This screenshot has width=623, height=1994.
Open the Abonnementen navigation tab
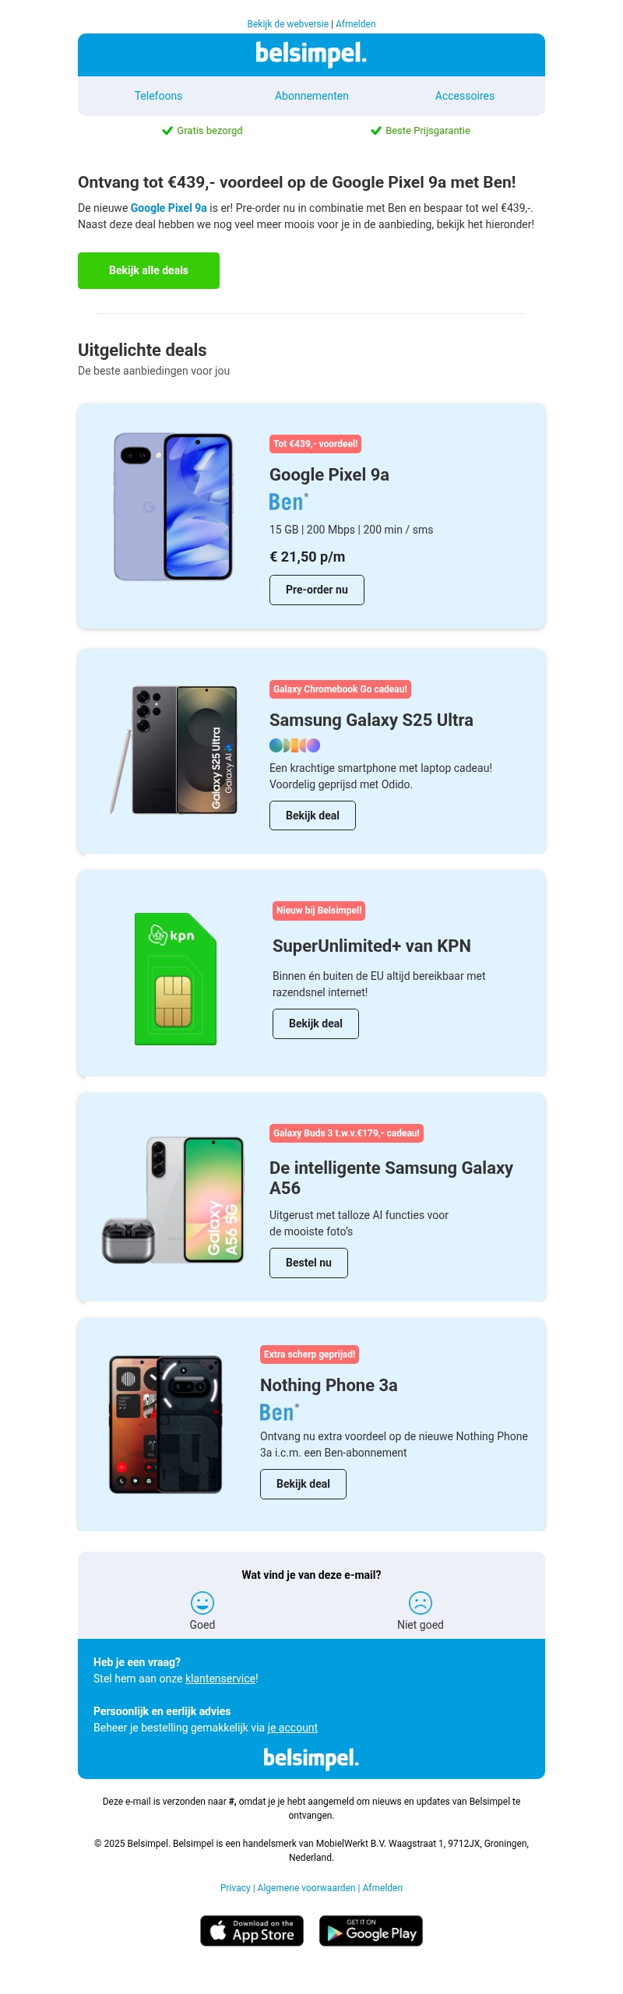pos(311,96)
